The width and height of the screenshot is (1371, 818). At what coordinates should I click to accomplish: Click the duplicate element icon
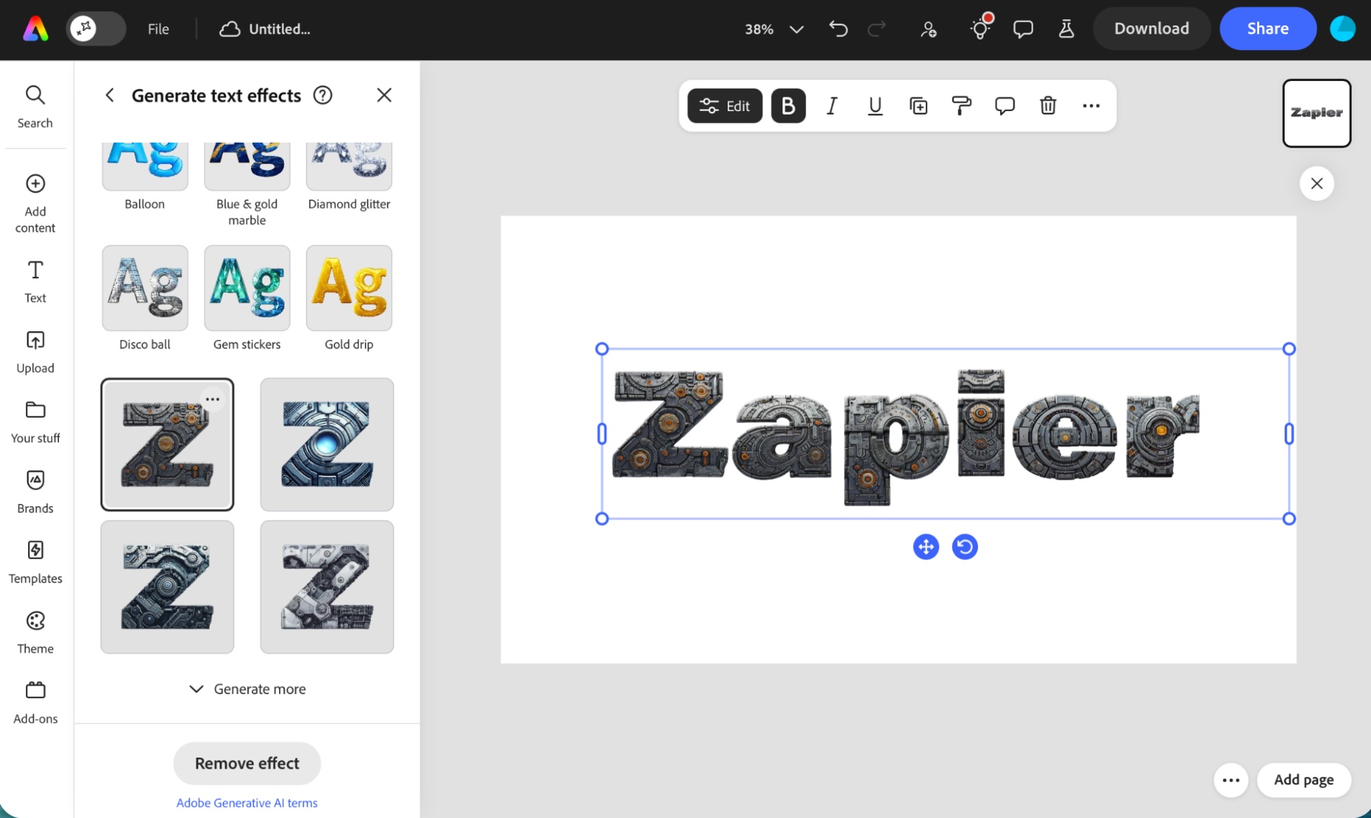(x=918, y=106)
